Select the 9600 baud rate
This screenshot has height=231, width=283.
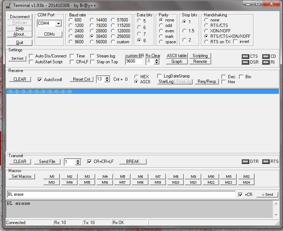pos(71,42)
